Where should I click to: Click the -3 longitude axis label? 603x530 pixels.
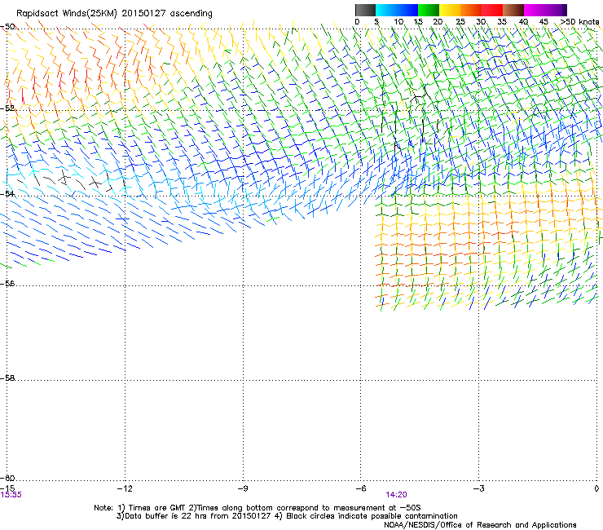478,488
